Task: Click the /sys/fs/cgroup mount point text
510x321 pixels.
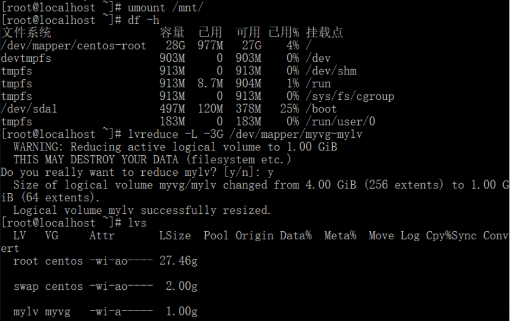Action: [x=350, y=97]
